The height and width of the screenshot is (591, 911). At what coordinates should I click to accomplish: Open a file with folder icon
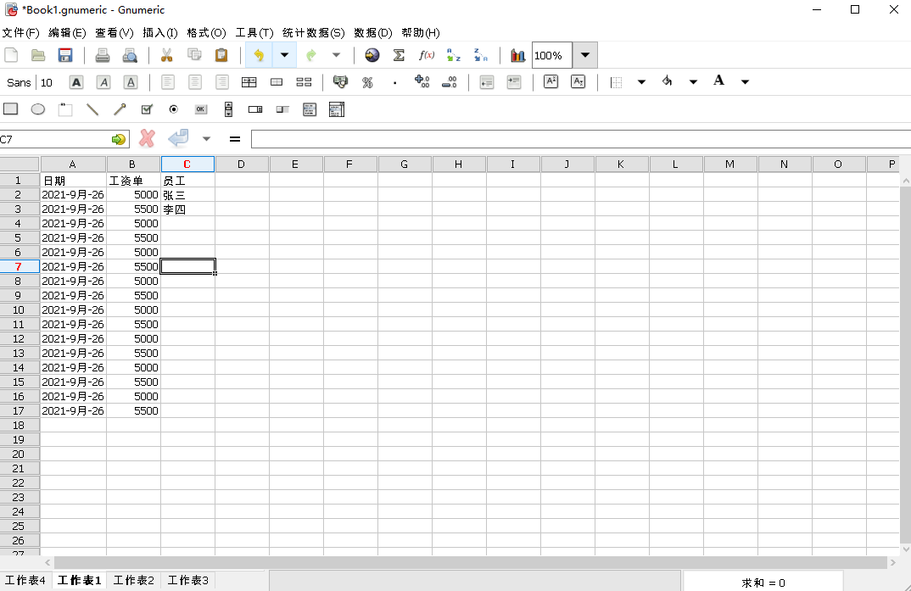(x=38, y=55)
